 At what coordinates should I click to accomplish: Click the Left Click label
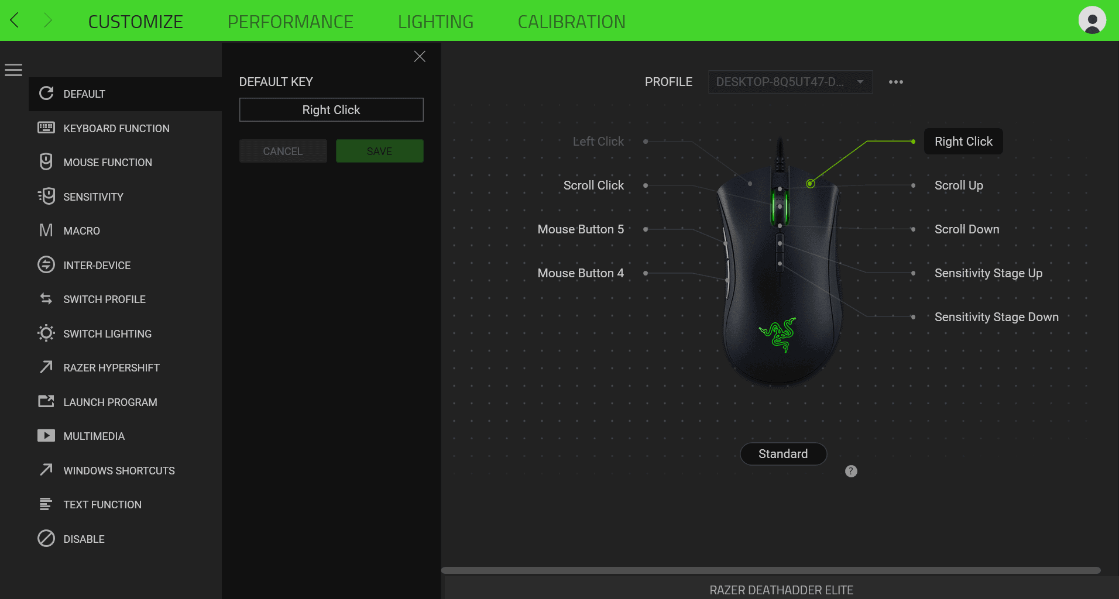coord(598,142)
